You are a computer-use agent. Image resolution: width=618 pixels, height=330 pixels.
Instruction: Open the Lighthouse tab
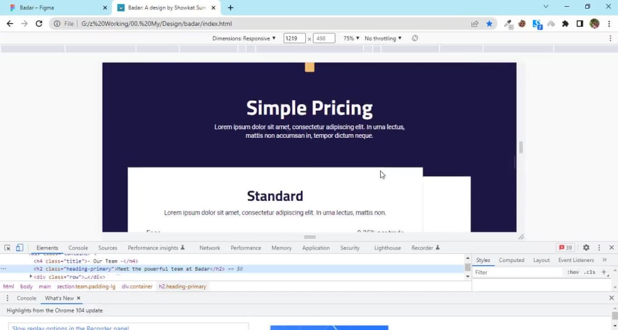point(387,248)
